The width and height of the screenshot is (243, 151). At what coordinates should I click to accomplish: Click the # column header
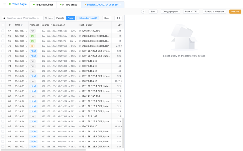(x=10, y=25)
